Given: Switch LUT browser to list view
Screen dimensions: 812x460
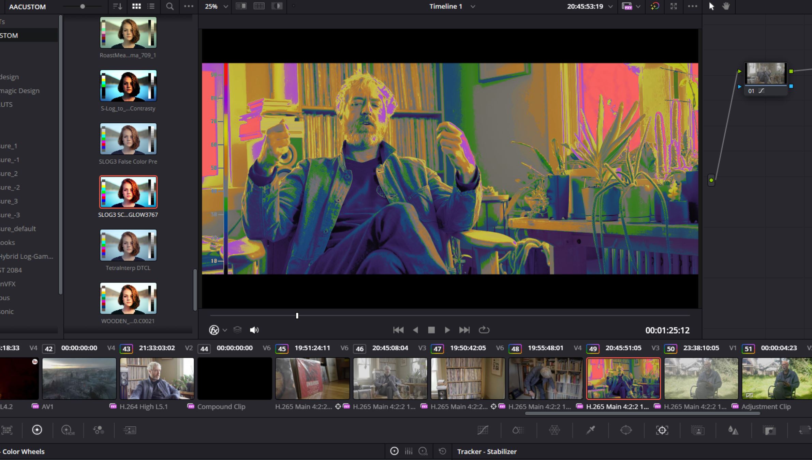Looking at the screenshot, I should 151,6.
